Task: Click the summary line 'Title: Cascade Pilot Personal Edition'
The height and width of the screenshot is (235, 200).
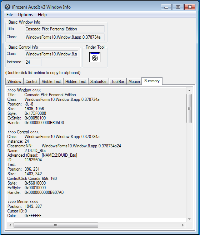Action: pyautogui.click(x=42, y=95)
